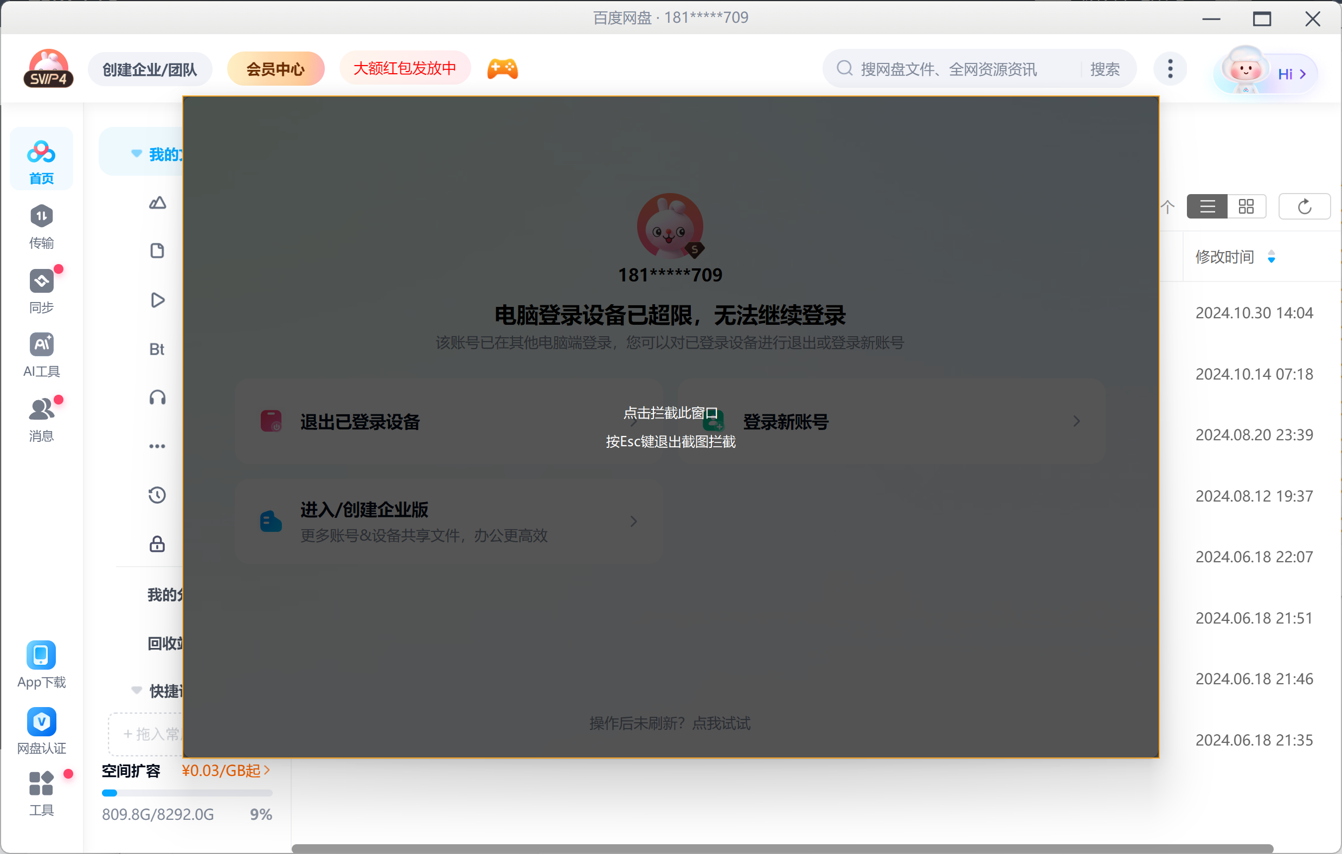Open 会员中心 member center
This screenshot has height=854, width=1342.
click(275, 69)
